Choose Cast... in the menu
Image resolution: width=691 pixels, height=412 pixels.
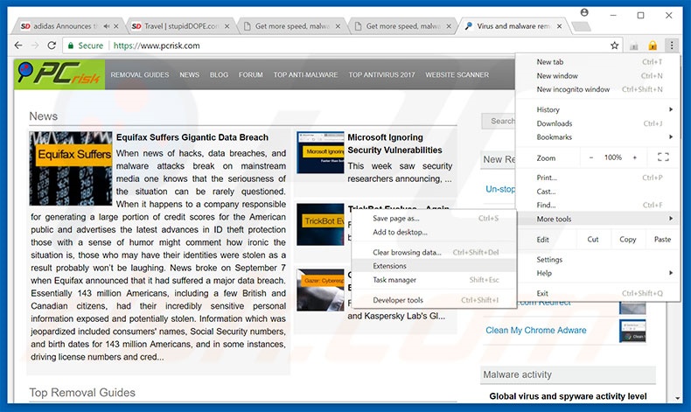click(597, 192)
